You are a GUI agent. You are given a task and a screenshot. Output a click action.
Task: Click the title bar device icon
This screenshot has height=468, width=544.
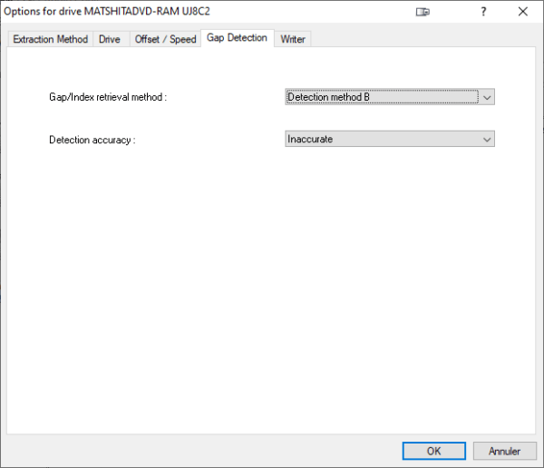click(423, 12)
